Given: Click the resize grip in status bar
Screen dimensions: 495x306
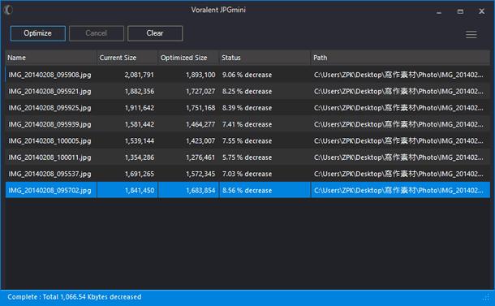Looking at the screenshot, I should click(x=485, y=297).
